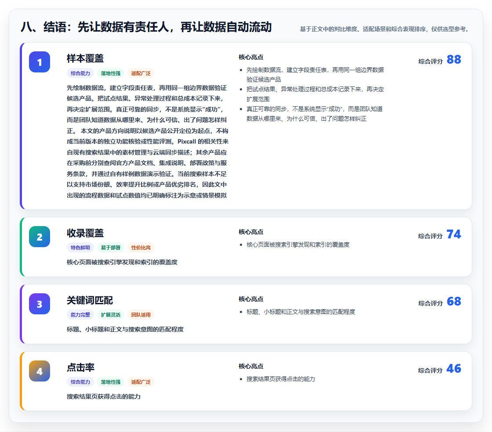The width and height of the screenshot is (492, 432).
Task: Click the note 仅供选型参考 in header
Action: click(x=451, y=29)
